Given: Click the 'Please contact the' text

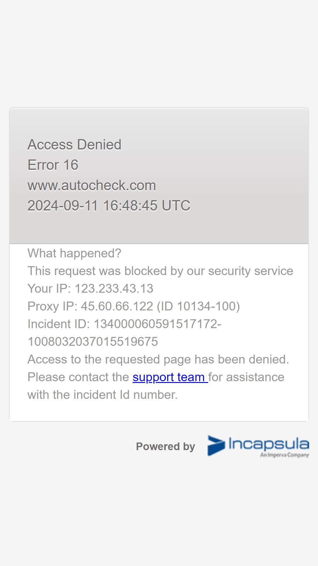Looking at the screenshot, I should (78, 377).
